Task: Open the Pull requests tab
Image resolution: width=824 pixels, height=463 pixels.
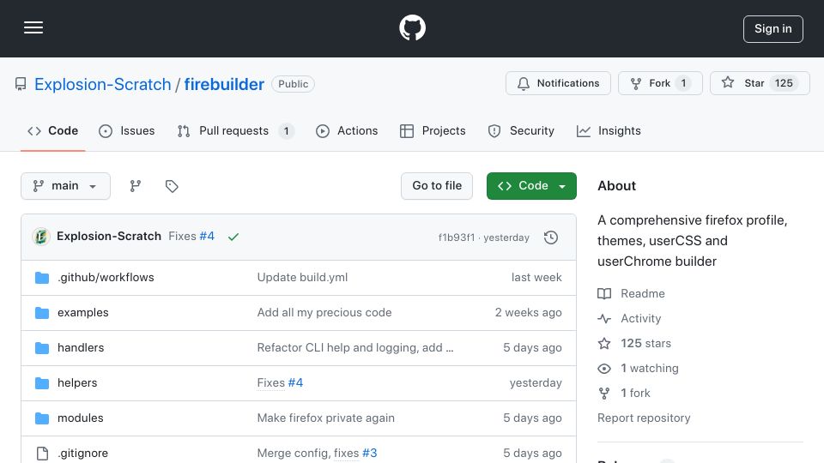Action: (235, 130)
